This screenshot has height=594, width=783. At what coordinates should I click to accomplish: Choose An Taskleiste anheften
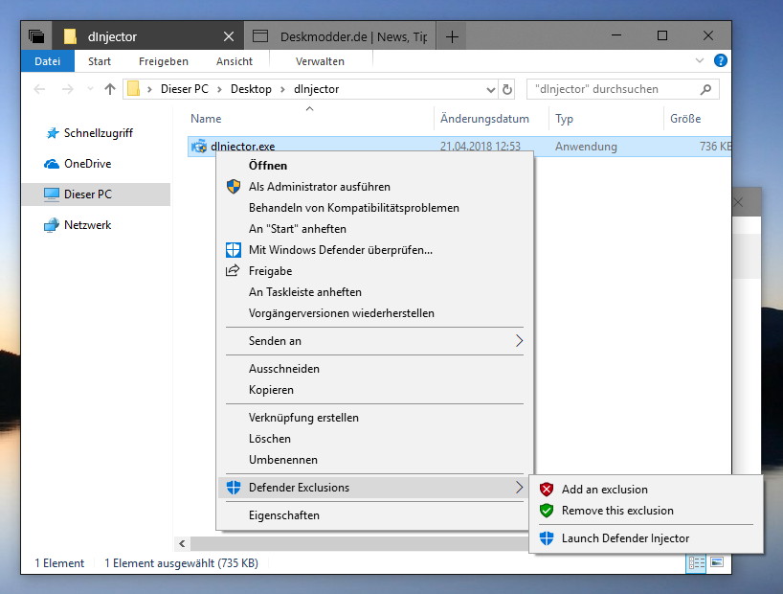tap(374, 291)
